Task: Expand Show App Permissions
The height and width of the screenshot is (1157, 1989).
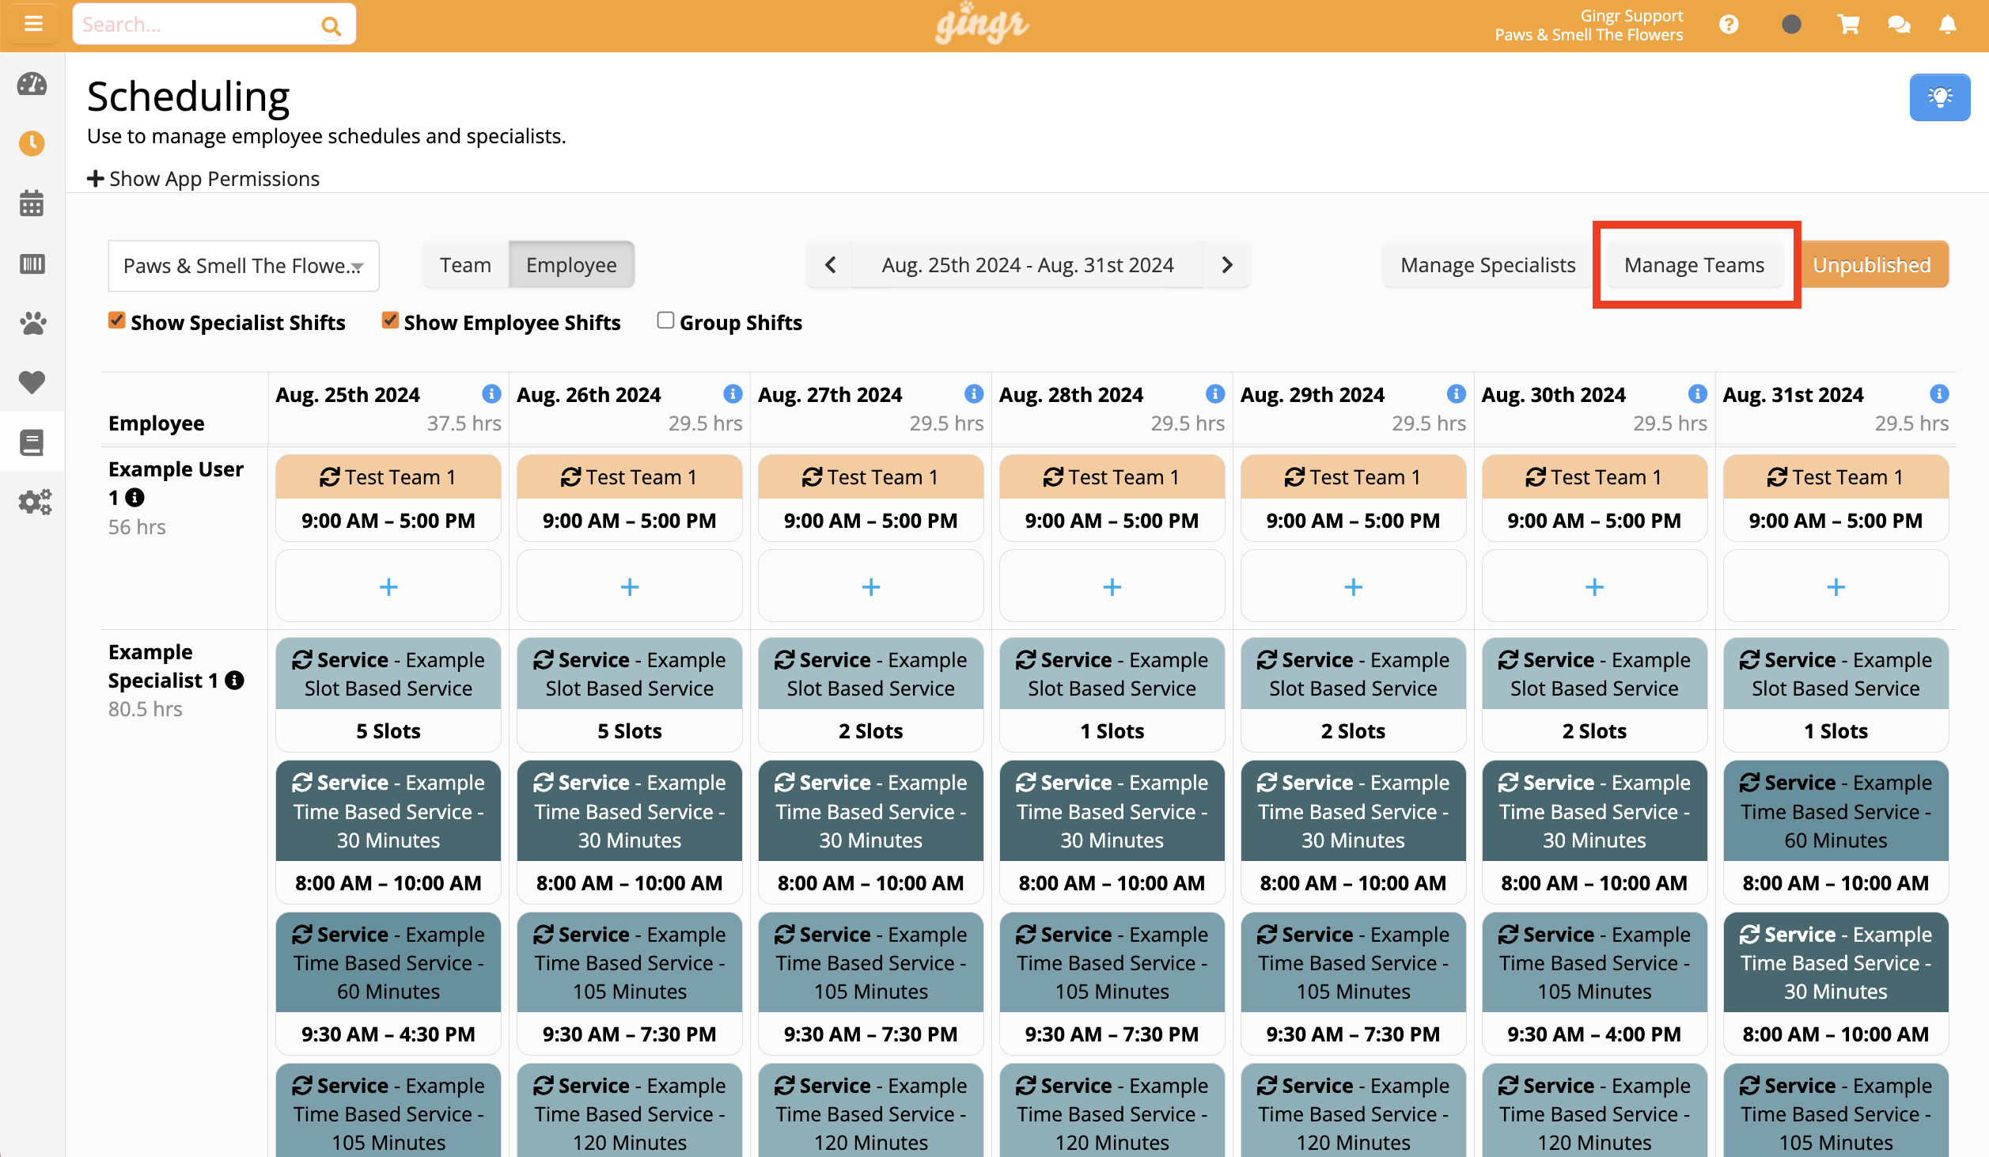Action: coord(203,179)
